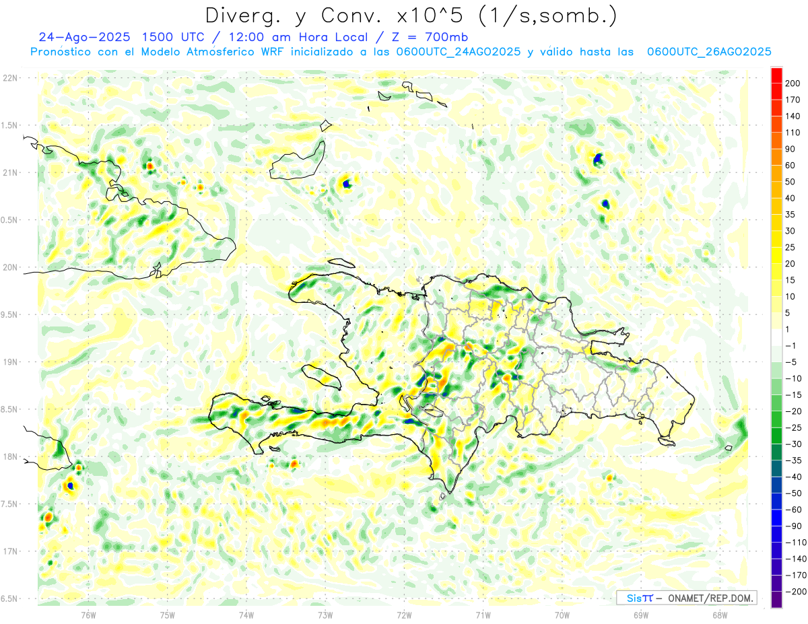Click the '19N' latitude label
This screenshot has width=808, height=624.
[x=11, y=362]
